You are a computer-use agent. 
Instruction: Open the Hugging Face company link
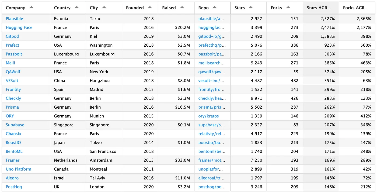19,27
